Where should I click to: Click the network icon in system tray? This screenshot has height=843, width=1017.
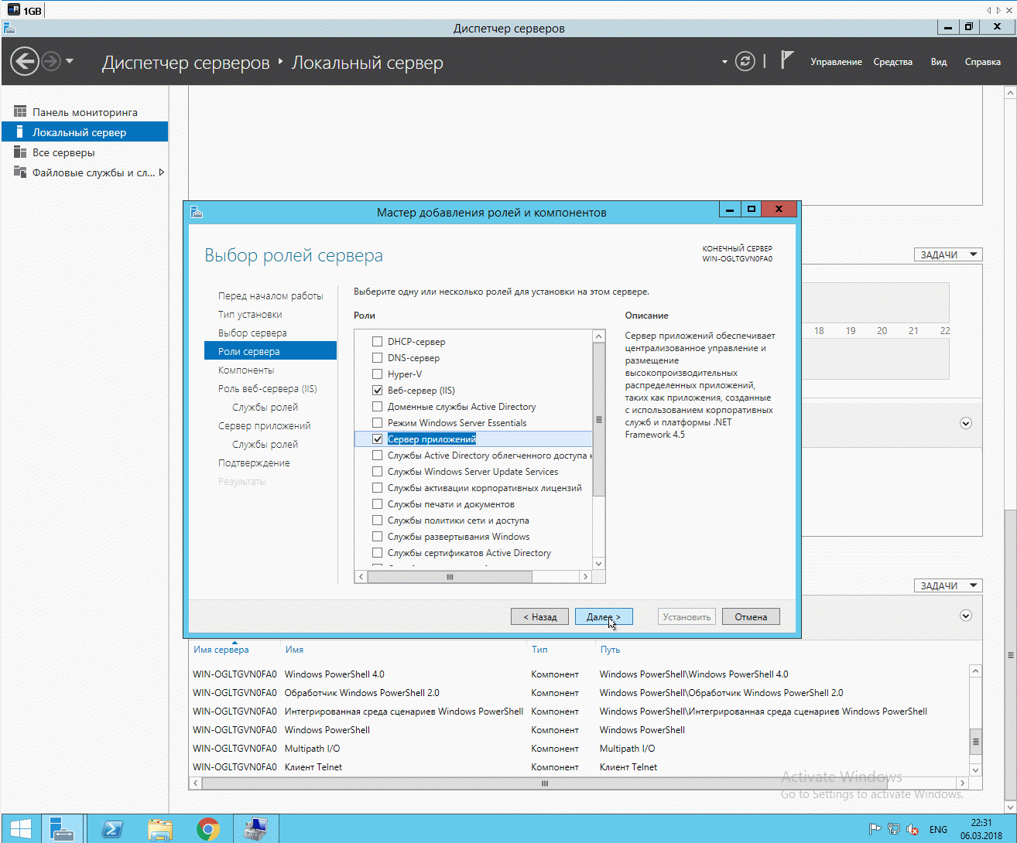pos(894,830)
